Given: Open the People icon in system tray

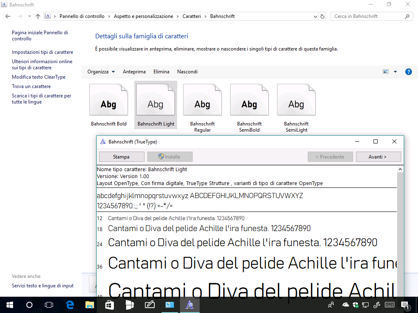Looking at the screenshot, I should point(331,305).
